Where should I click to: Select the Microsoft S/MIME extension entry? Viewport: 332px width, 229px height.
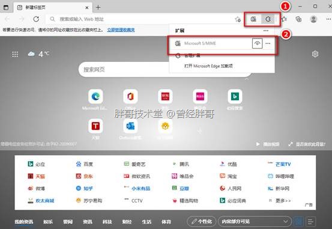222,43
